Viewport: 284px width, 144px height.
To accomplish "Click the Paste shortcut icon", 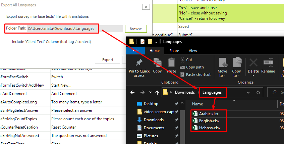I will point(182,75).
